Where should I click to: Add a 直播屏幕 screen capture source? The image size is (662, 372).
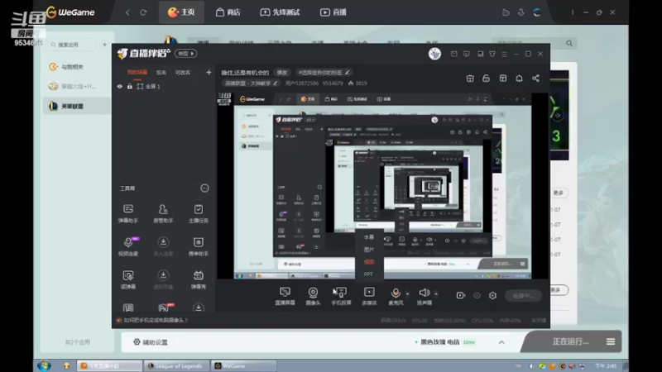coord(285,296)
